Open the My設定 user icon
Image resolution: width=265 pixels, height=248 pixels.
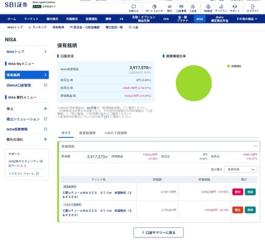[x=208, y=7]
